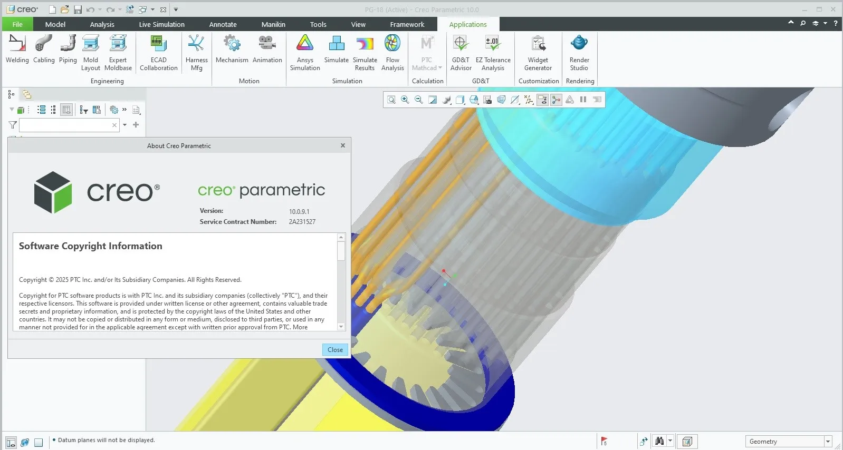This screenshot has width=843, height=450.
Task: Toggle tree columns display in model tree
Action: (66, 110)
